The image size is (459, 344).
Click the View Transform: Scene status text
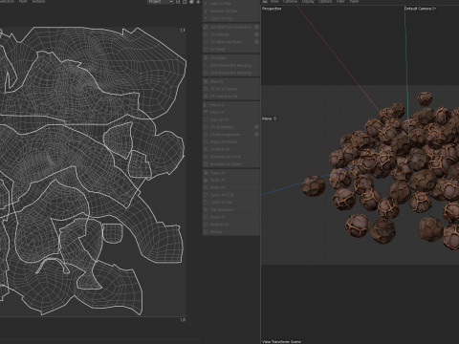pos(281,341)
